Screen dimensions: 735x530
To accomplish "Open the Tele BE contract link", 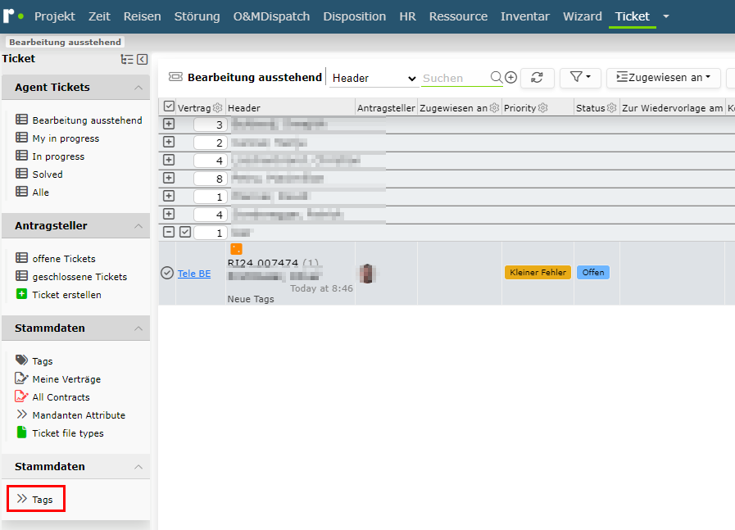I will pyautogui.click(x=194, y=274).
